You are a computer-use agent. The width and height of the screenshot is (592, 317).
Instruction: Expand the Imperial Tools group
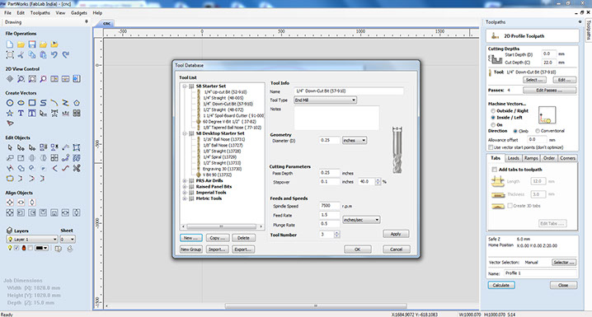185,193
